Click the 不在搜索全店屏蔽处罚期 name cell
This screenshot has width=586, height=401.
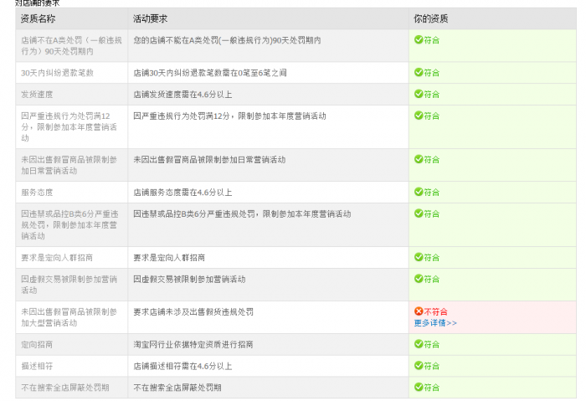[x=71, y=388]
